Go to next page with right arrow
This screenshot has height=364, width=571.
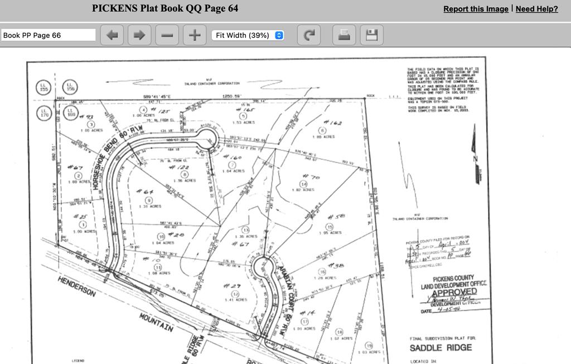(139, 35)
